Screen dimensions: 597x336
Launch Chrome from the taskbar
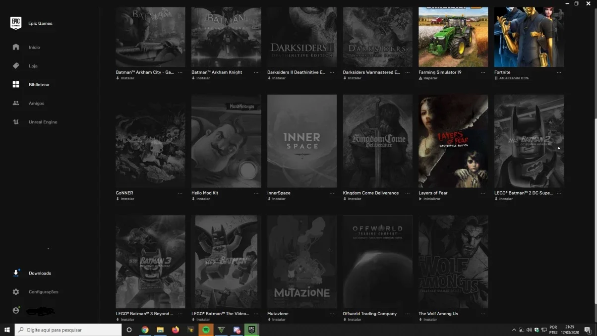[x=145, y=330]
